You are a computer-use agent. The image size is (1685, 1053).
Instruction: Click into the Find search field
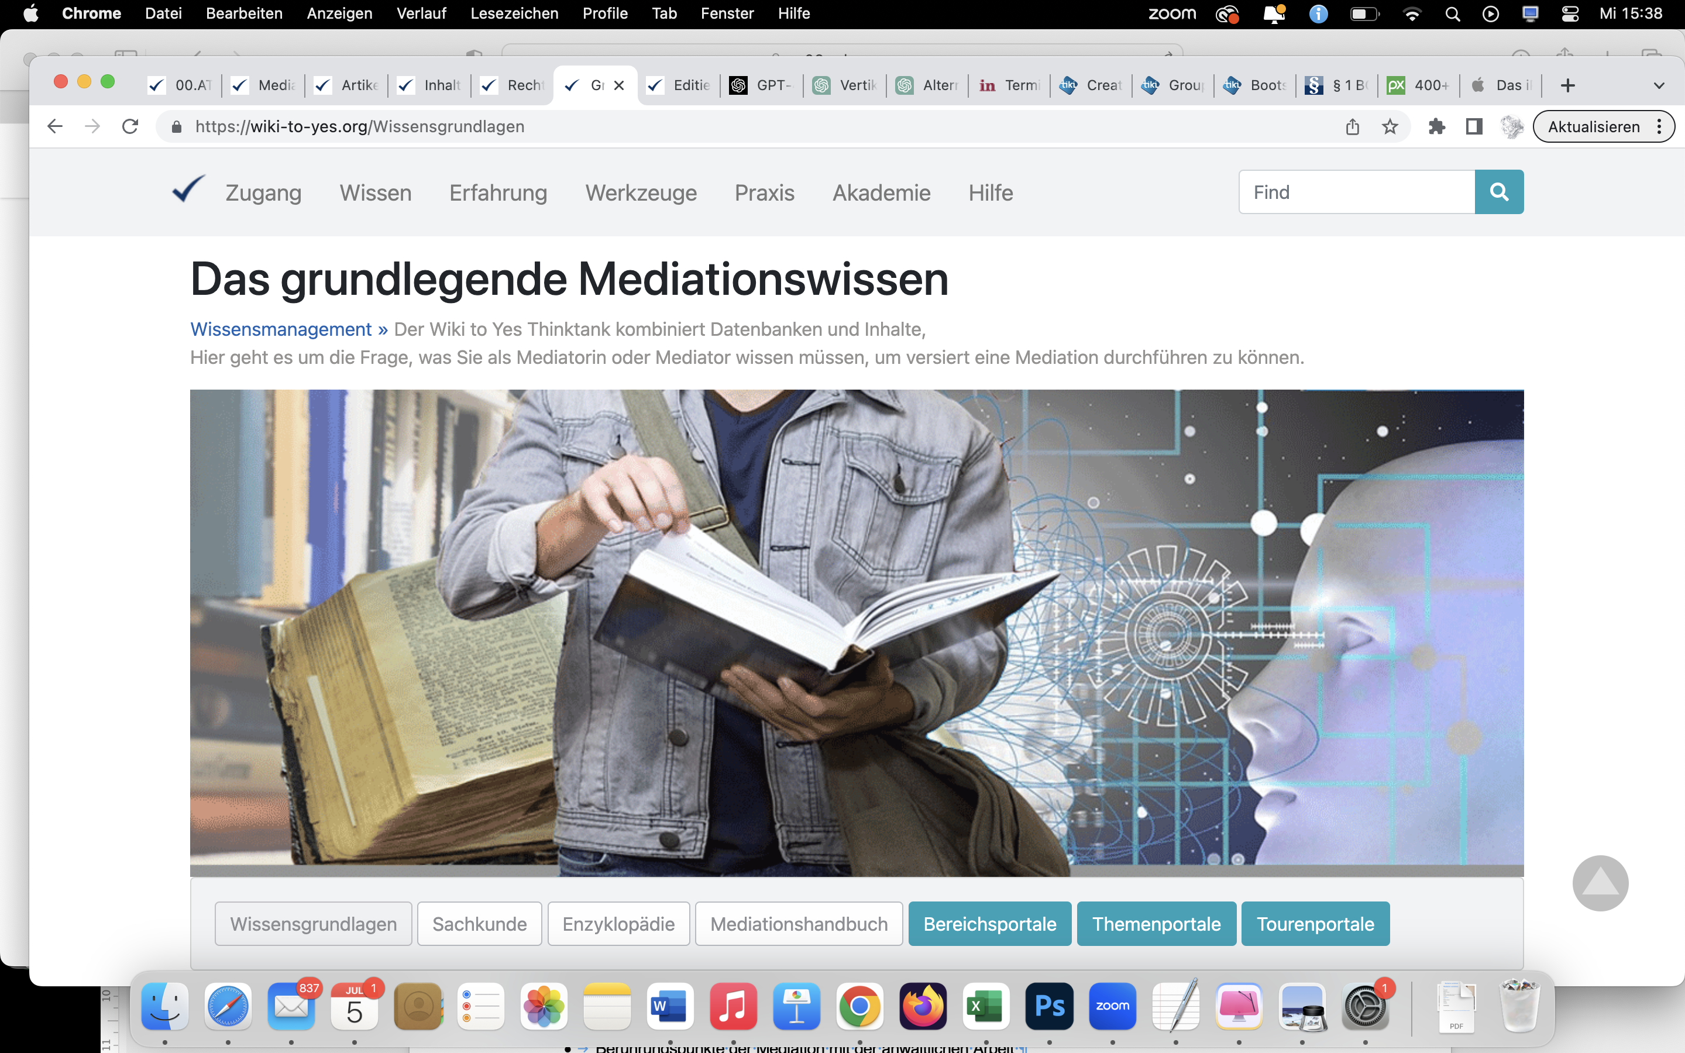1356,191
